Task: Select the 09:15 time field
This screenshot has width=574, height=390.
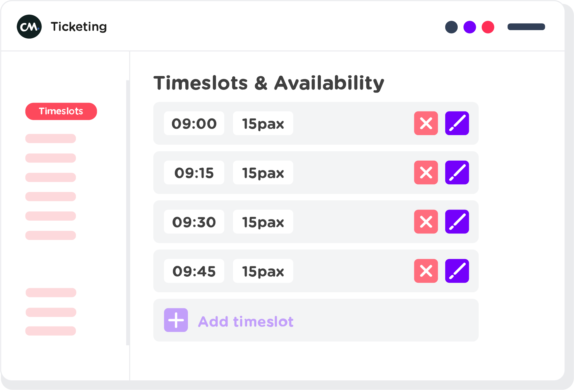Action: click(x=194, y=172)
